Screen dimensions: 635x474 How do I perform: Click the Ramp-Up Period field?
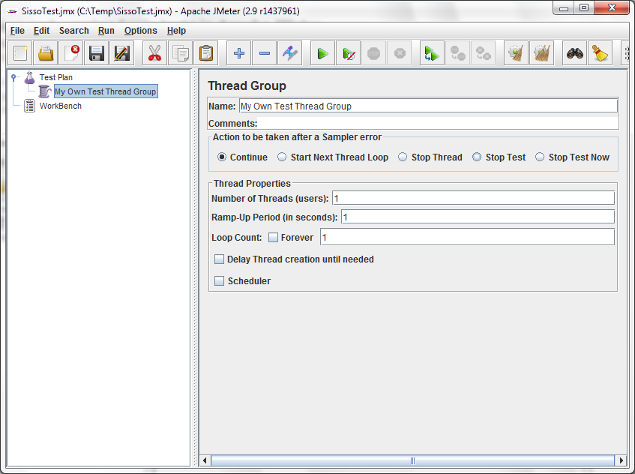click(x=478, y=217)
